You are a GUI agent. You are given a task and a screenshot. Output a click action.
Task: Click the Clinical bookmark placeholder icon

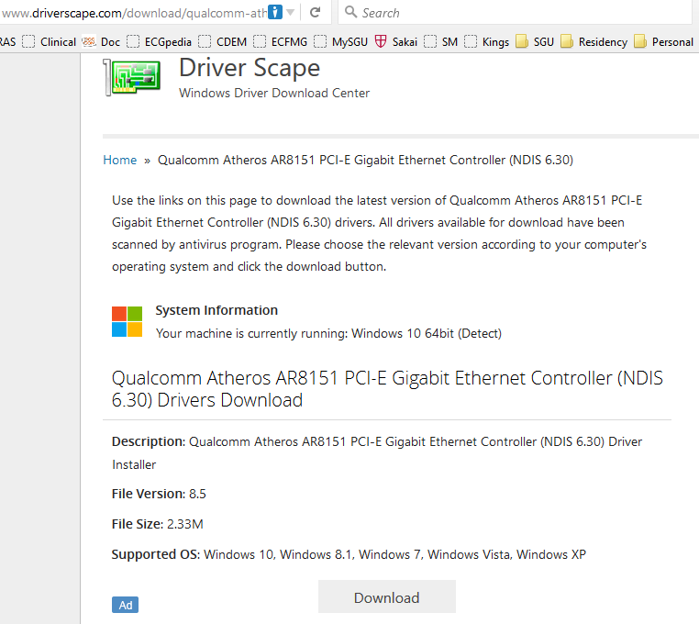[28, 41]
